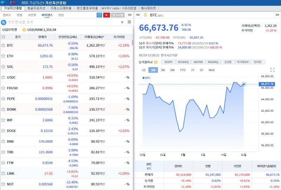
Task: Compare with S&P500 index
Action: [x=198, y=62]
